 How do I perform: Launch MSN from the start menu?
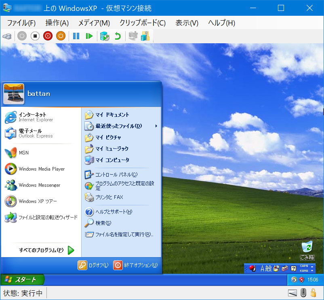coord(41,153)
